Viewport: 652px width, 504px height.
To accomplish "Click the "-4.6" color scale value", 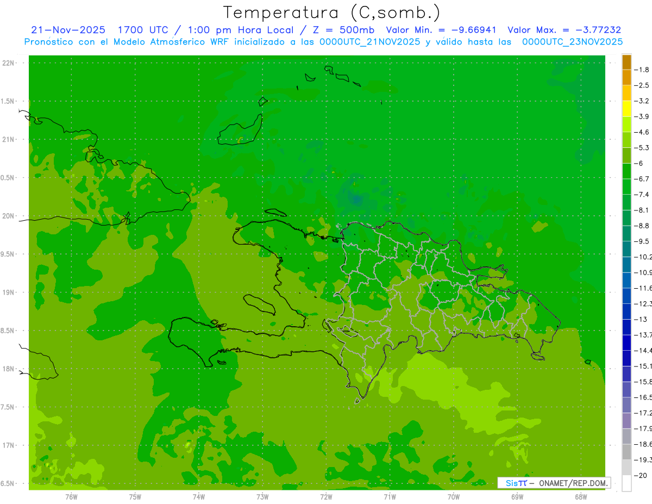I will [x=641, y=132].
